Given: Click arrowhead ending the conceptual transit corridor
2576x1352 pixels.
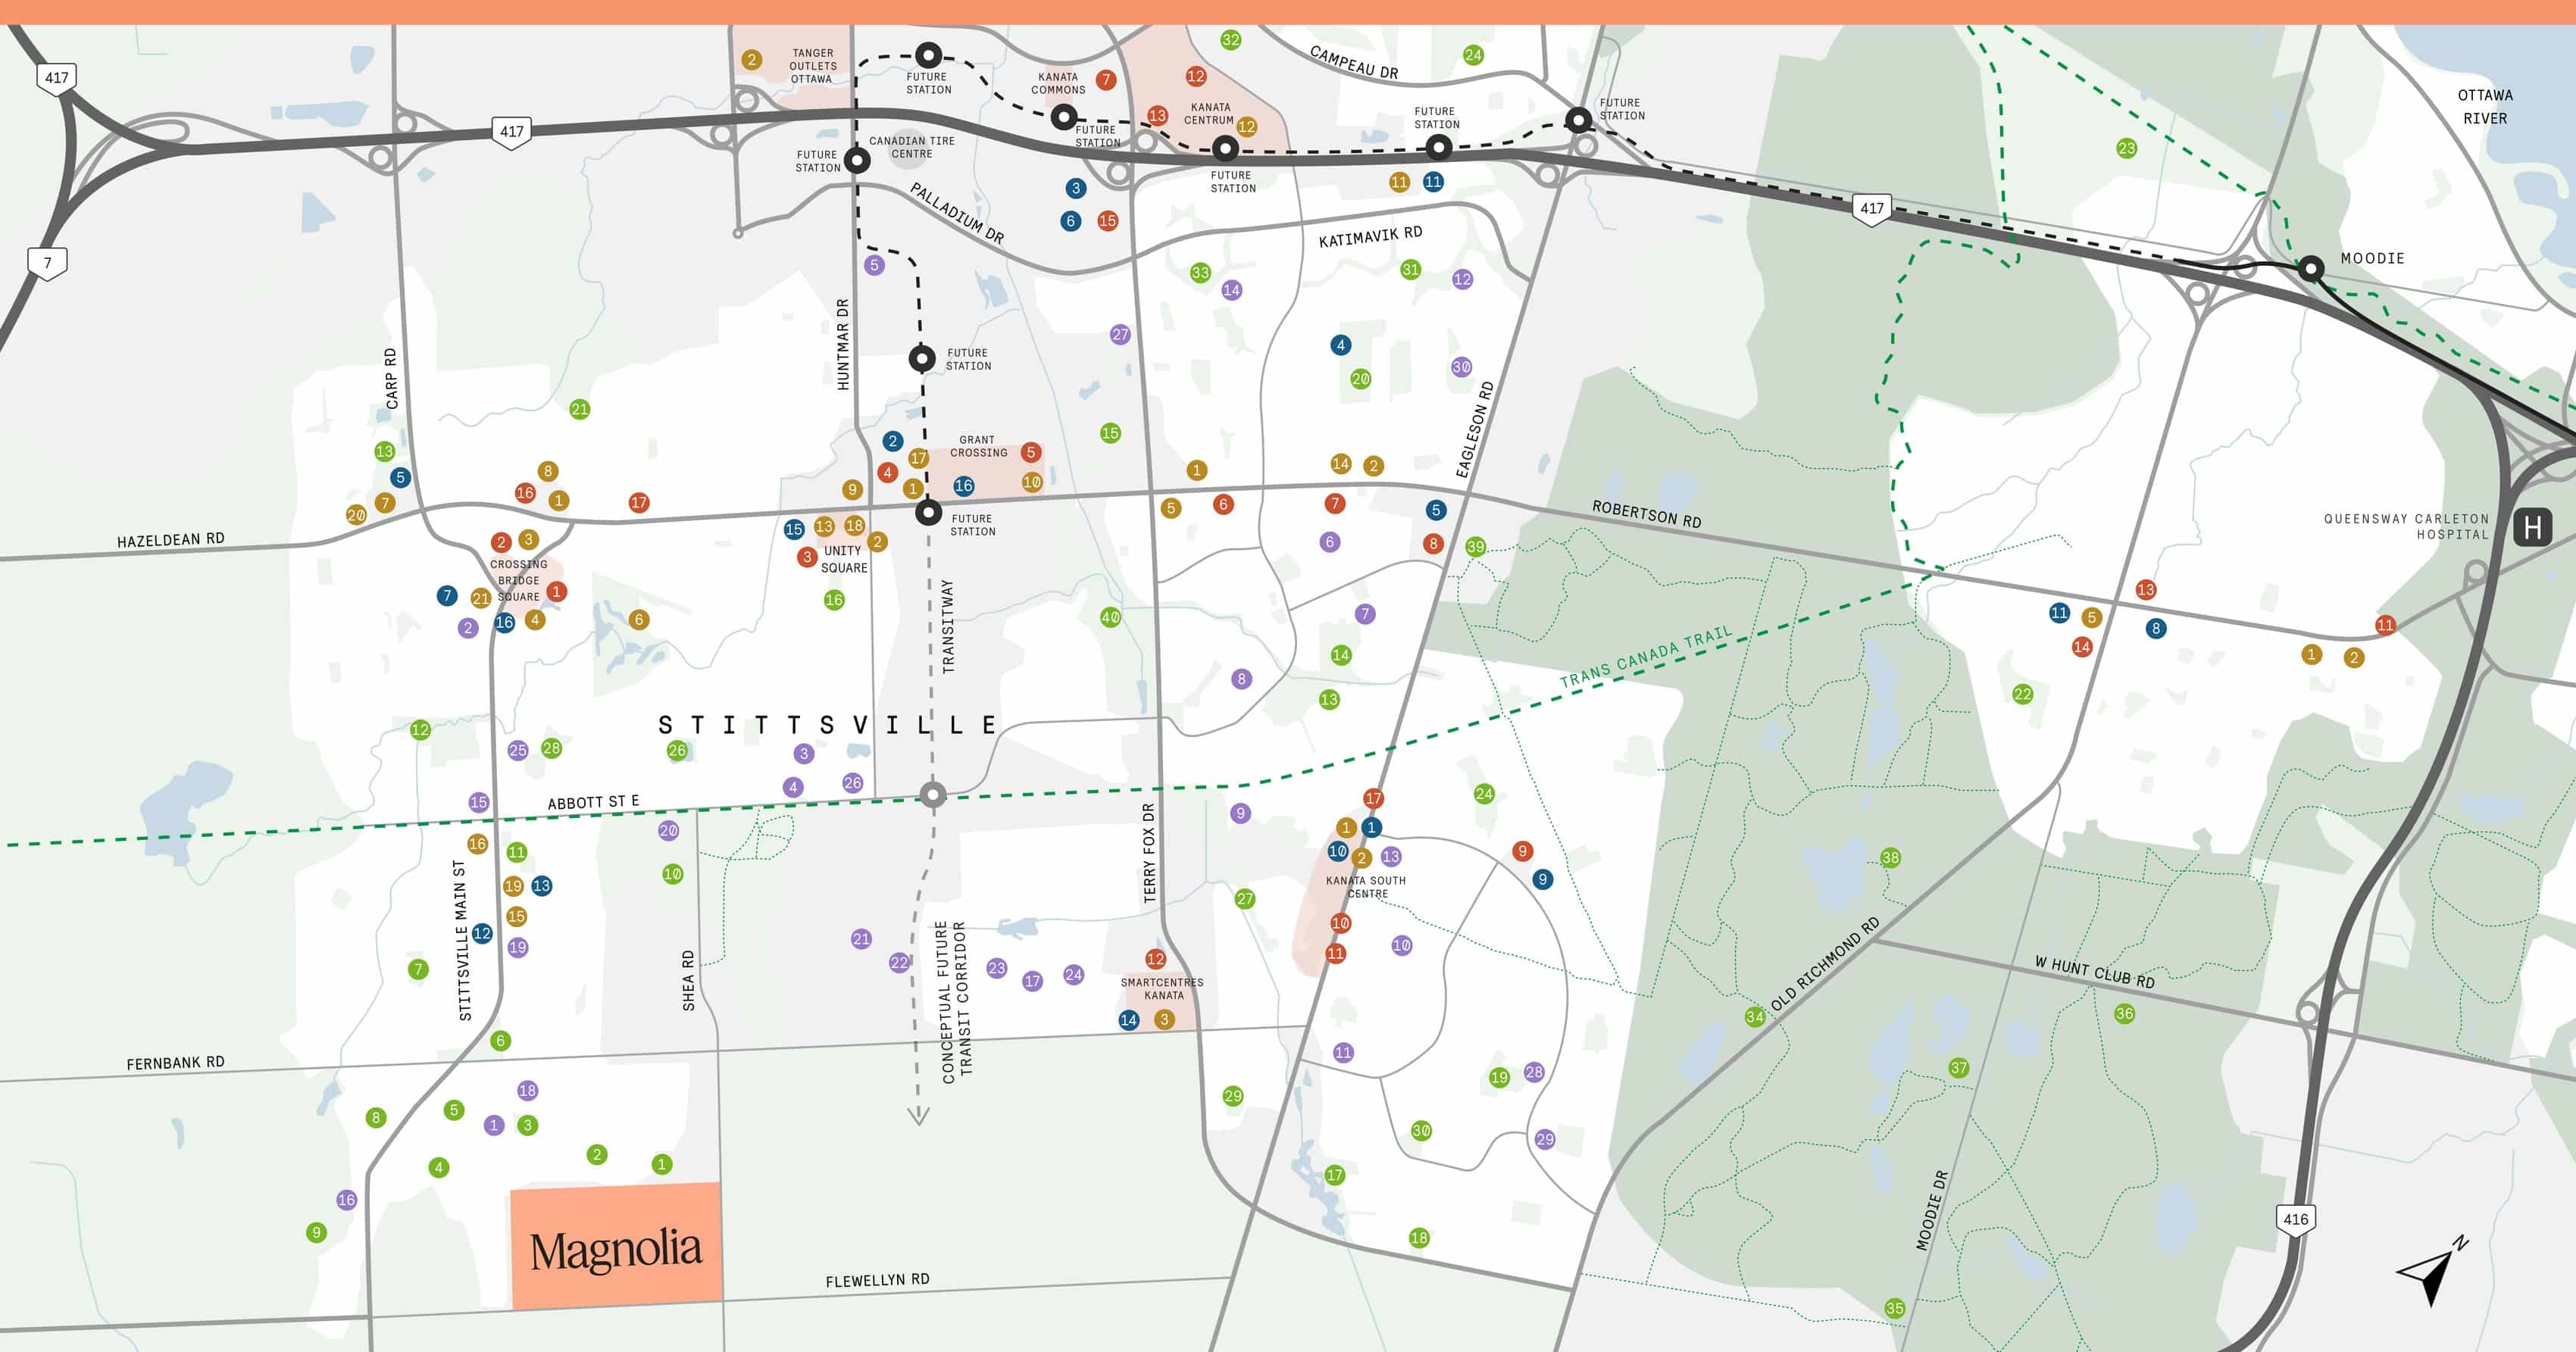Looking at the screenshot, I should (x=918, y=1115).
